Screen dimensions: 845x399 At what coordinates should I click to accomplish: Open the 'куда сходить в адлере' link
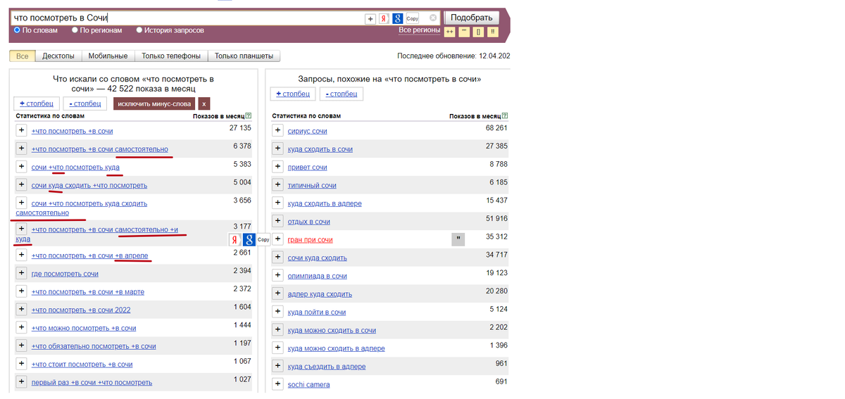[325, 203]
